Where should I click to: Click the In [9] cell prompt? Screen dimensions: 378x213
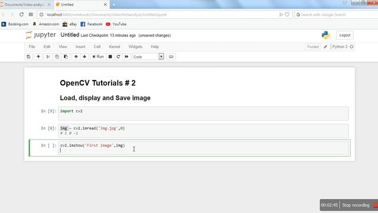tap(48, 111)
